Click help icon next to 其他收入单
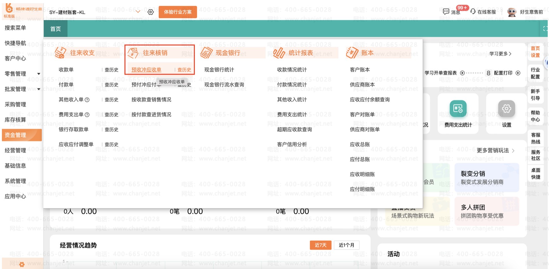Viewport: 549px width, 269px height. 87,100
